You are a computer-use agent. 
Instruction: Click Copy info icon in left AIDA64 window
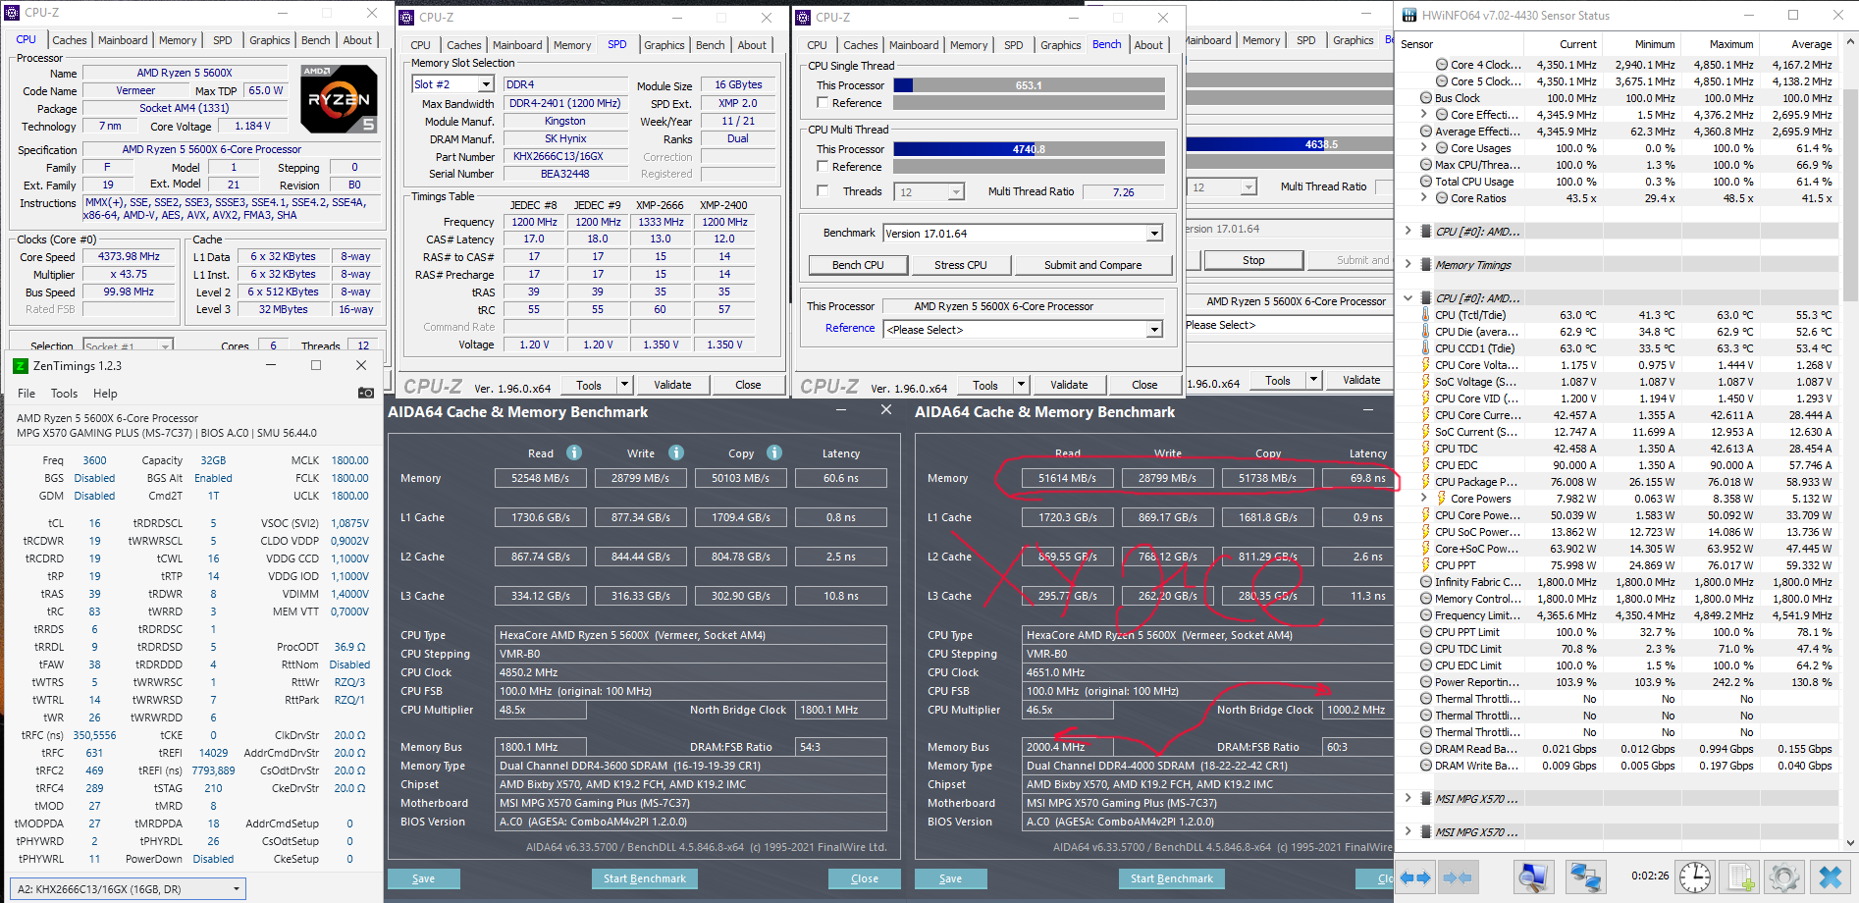[x=774, y=452]
